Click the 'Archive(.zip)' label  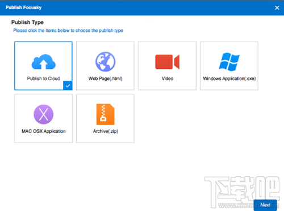pyautogui.click(x=106, y=131)
